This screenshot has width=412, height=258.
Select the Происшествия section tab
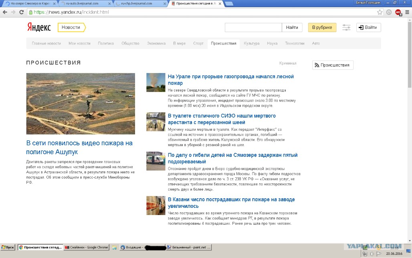(x=224, y=43)
